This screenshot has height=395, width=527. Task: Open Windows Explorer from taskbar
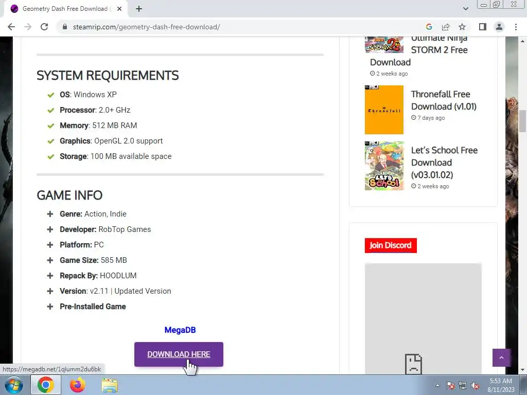point(110,385)
